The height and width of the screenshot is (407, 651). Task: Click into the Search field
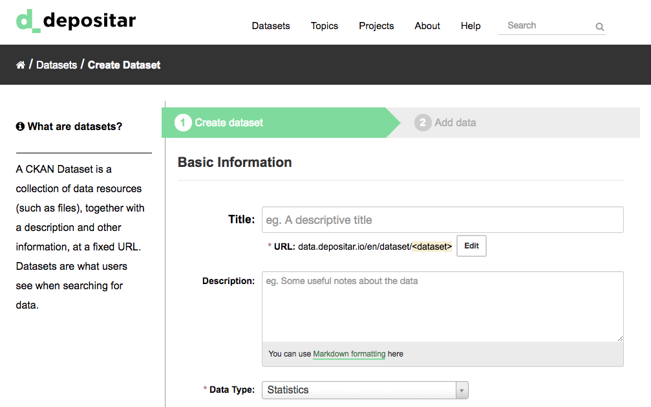[546, 26]
